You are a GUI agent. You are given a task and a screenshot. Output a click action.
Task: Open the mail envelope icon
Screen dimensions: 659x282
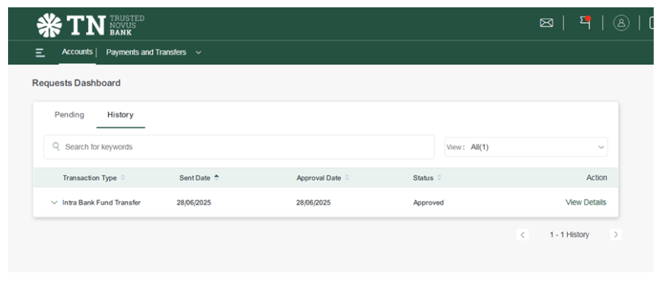tap(546, 23)
